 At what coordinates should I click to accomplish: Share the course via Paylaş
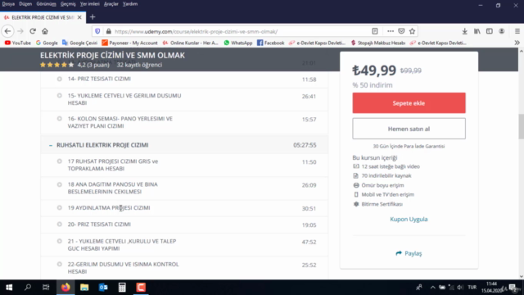coord(409,253)
